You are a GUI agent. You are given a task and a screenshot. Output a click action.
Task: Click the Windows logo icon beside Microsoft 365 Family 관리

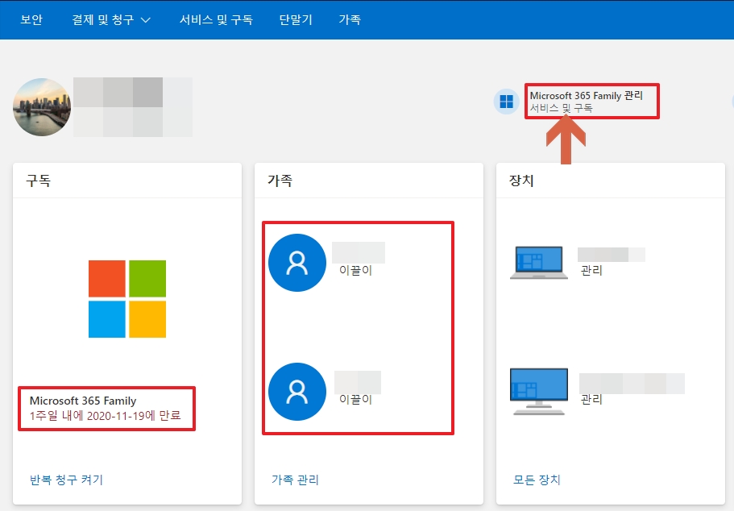tap(507, 102)
